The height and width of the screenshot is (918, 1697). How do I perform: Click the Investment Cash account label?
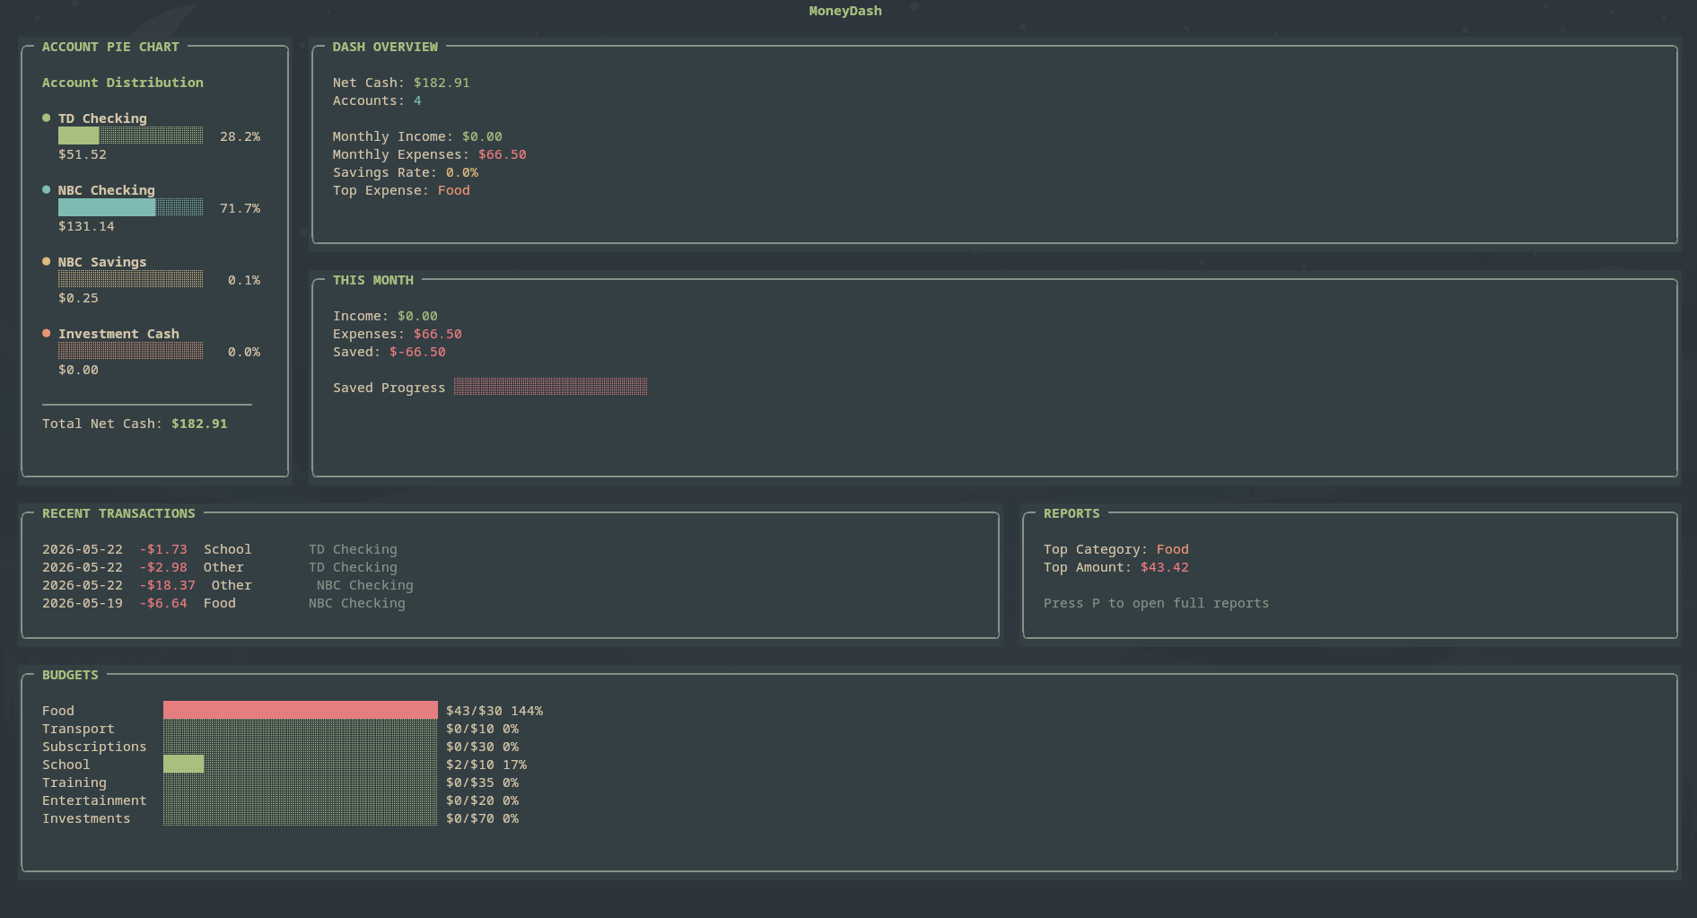point(118,334)
